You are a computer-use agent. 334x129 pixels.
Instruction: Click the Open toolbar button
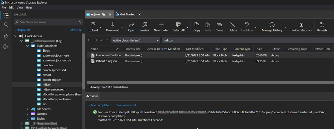coord(132,27)
